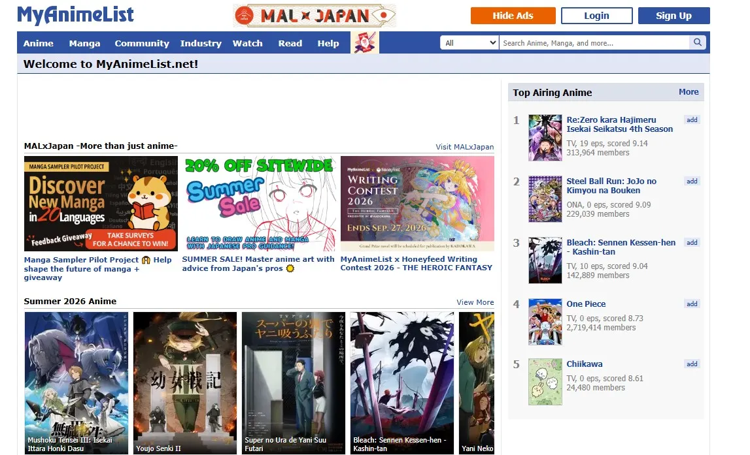Click the search magnifier icon

click(x=698, y=42)
